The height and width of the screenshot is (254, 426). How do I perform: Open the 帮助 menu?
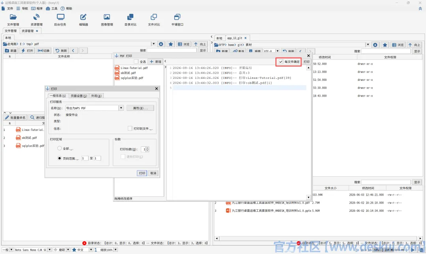point(66,8)
